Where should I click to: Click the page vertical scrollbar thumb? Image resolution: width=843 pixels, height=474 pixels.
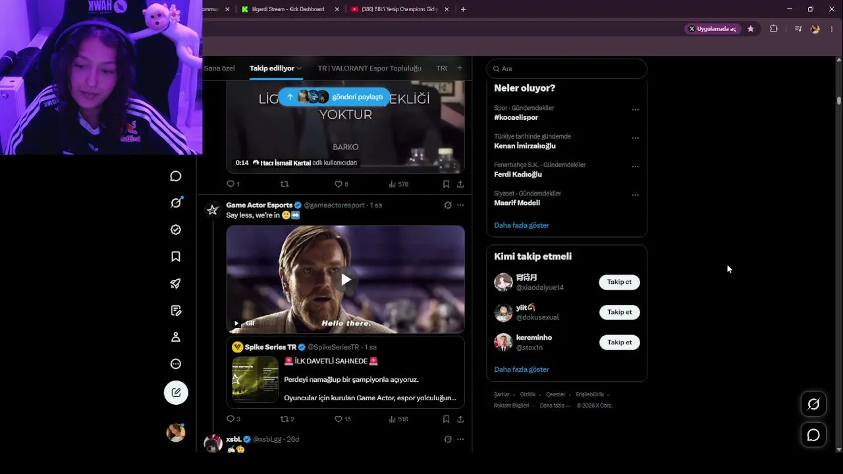point(839,101)
